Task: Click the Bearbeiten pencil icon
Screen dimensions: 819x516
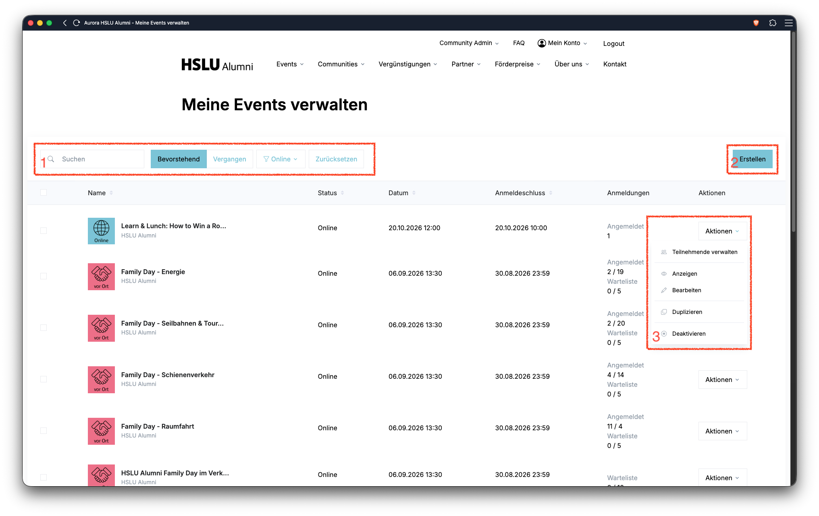Action: pos(664,290)
